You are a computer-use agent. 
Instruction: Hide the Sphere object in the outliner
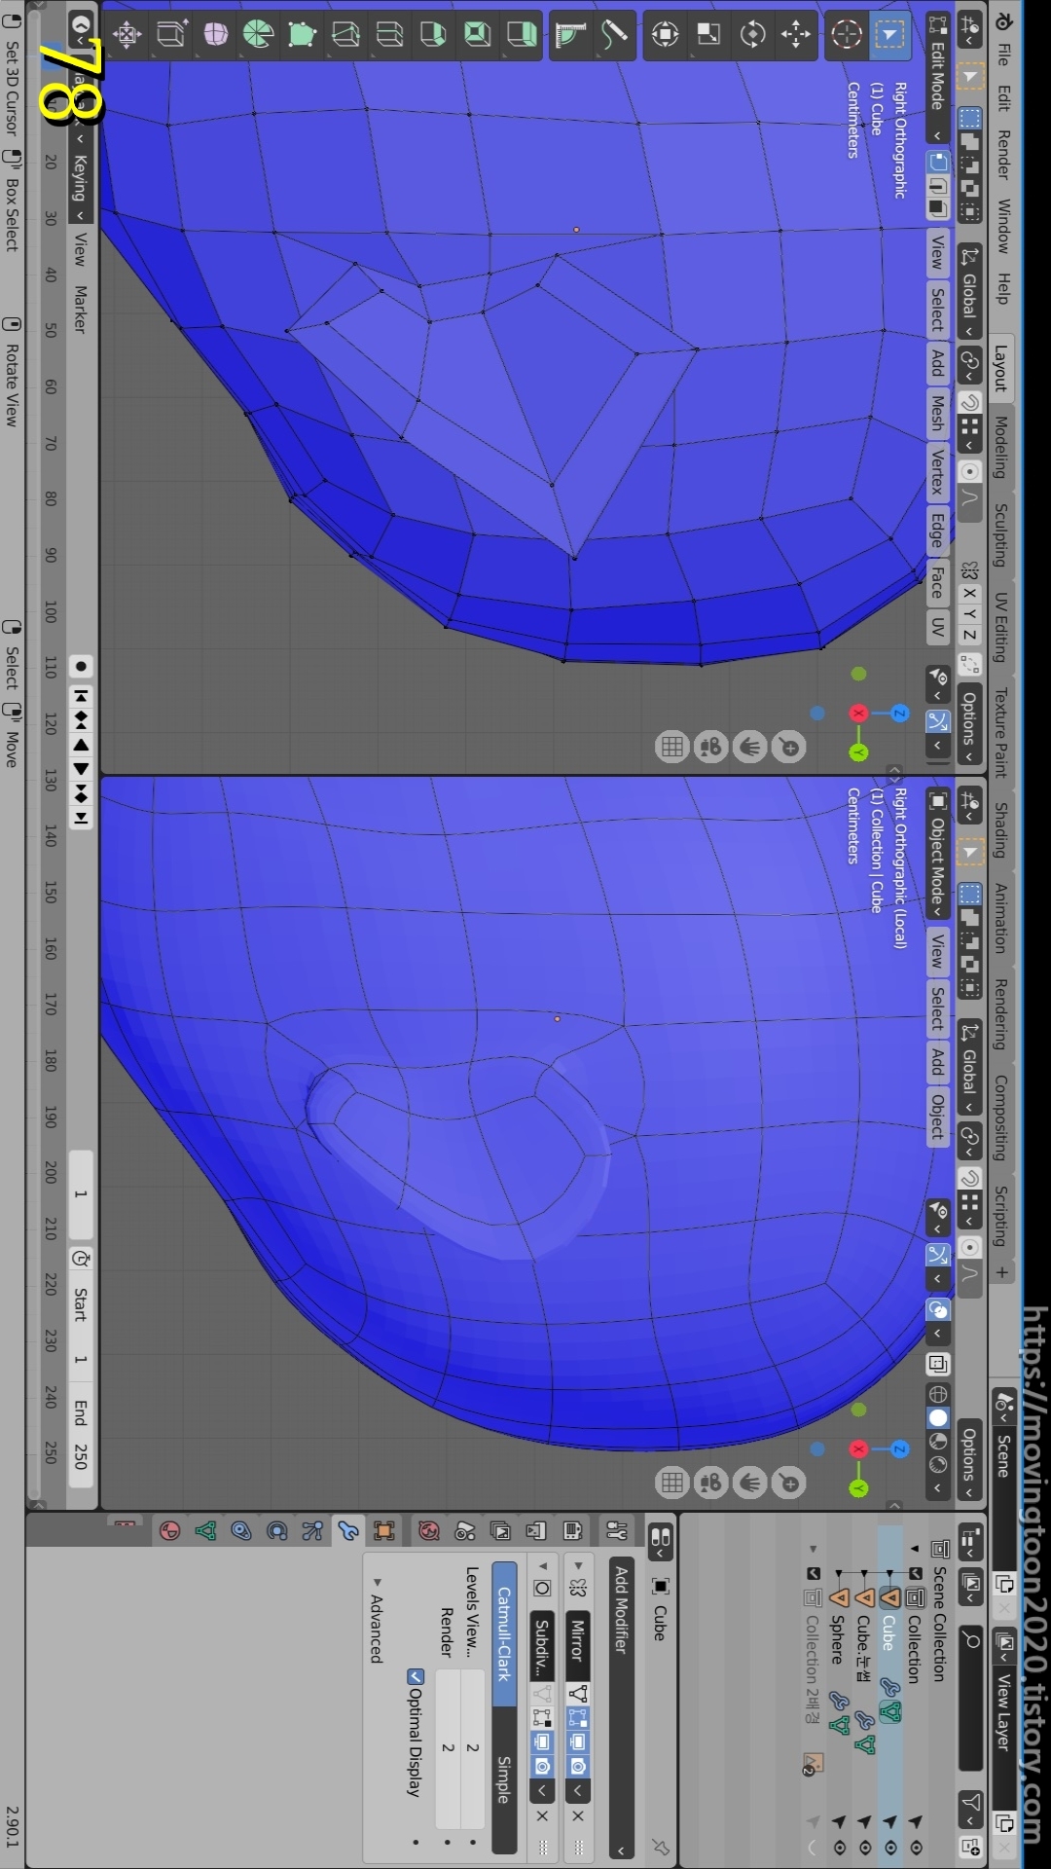pos(839,1848)
